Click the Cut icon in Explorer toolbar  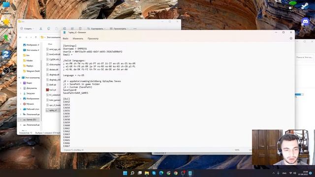(41, 29)
